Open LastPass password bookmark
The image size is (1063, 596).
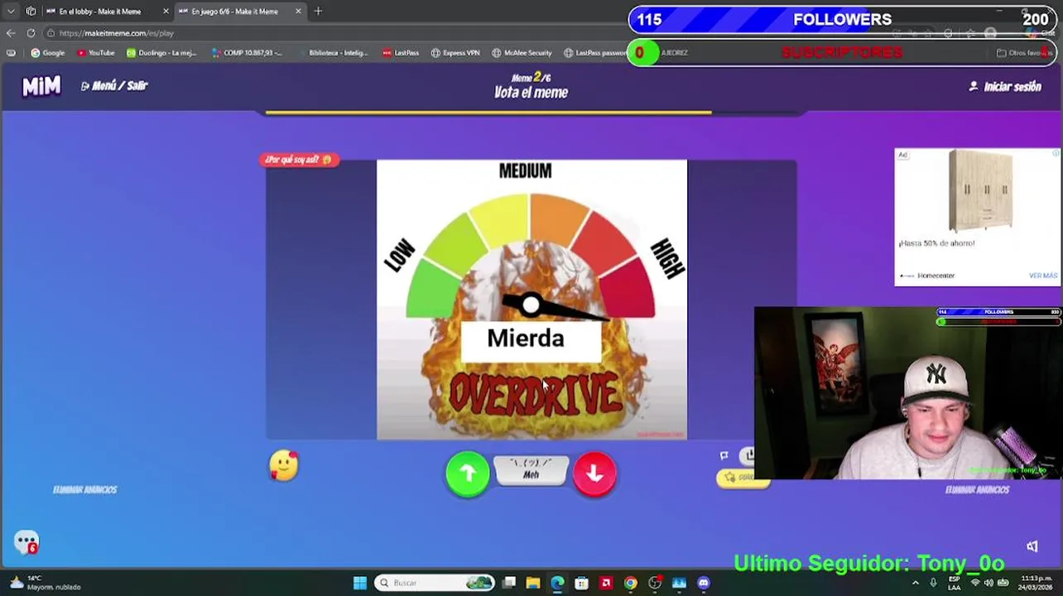595,53
